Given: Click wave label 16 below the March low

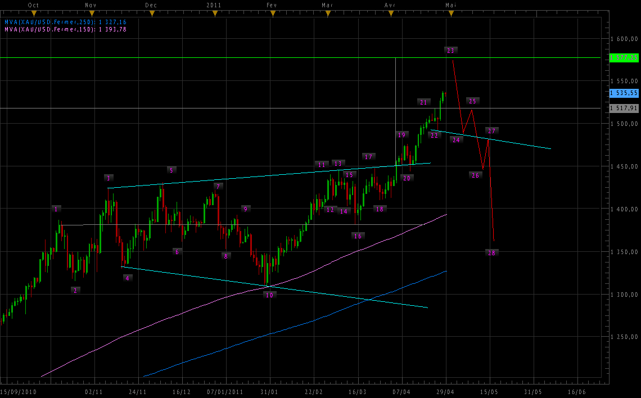Looking at the screenshot, I should point(358,236).
